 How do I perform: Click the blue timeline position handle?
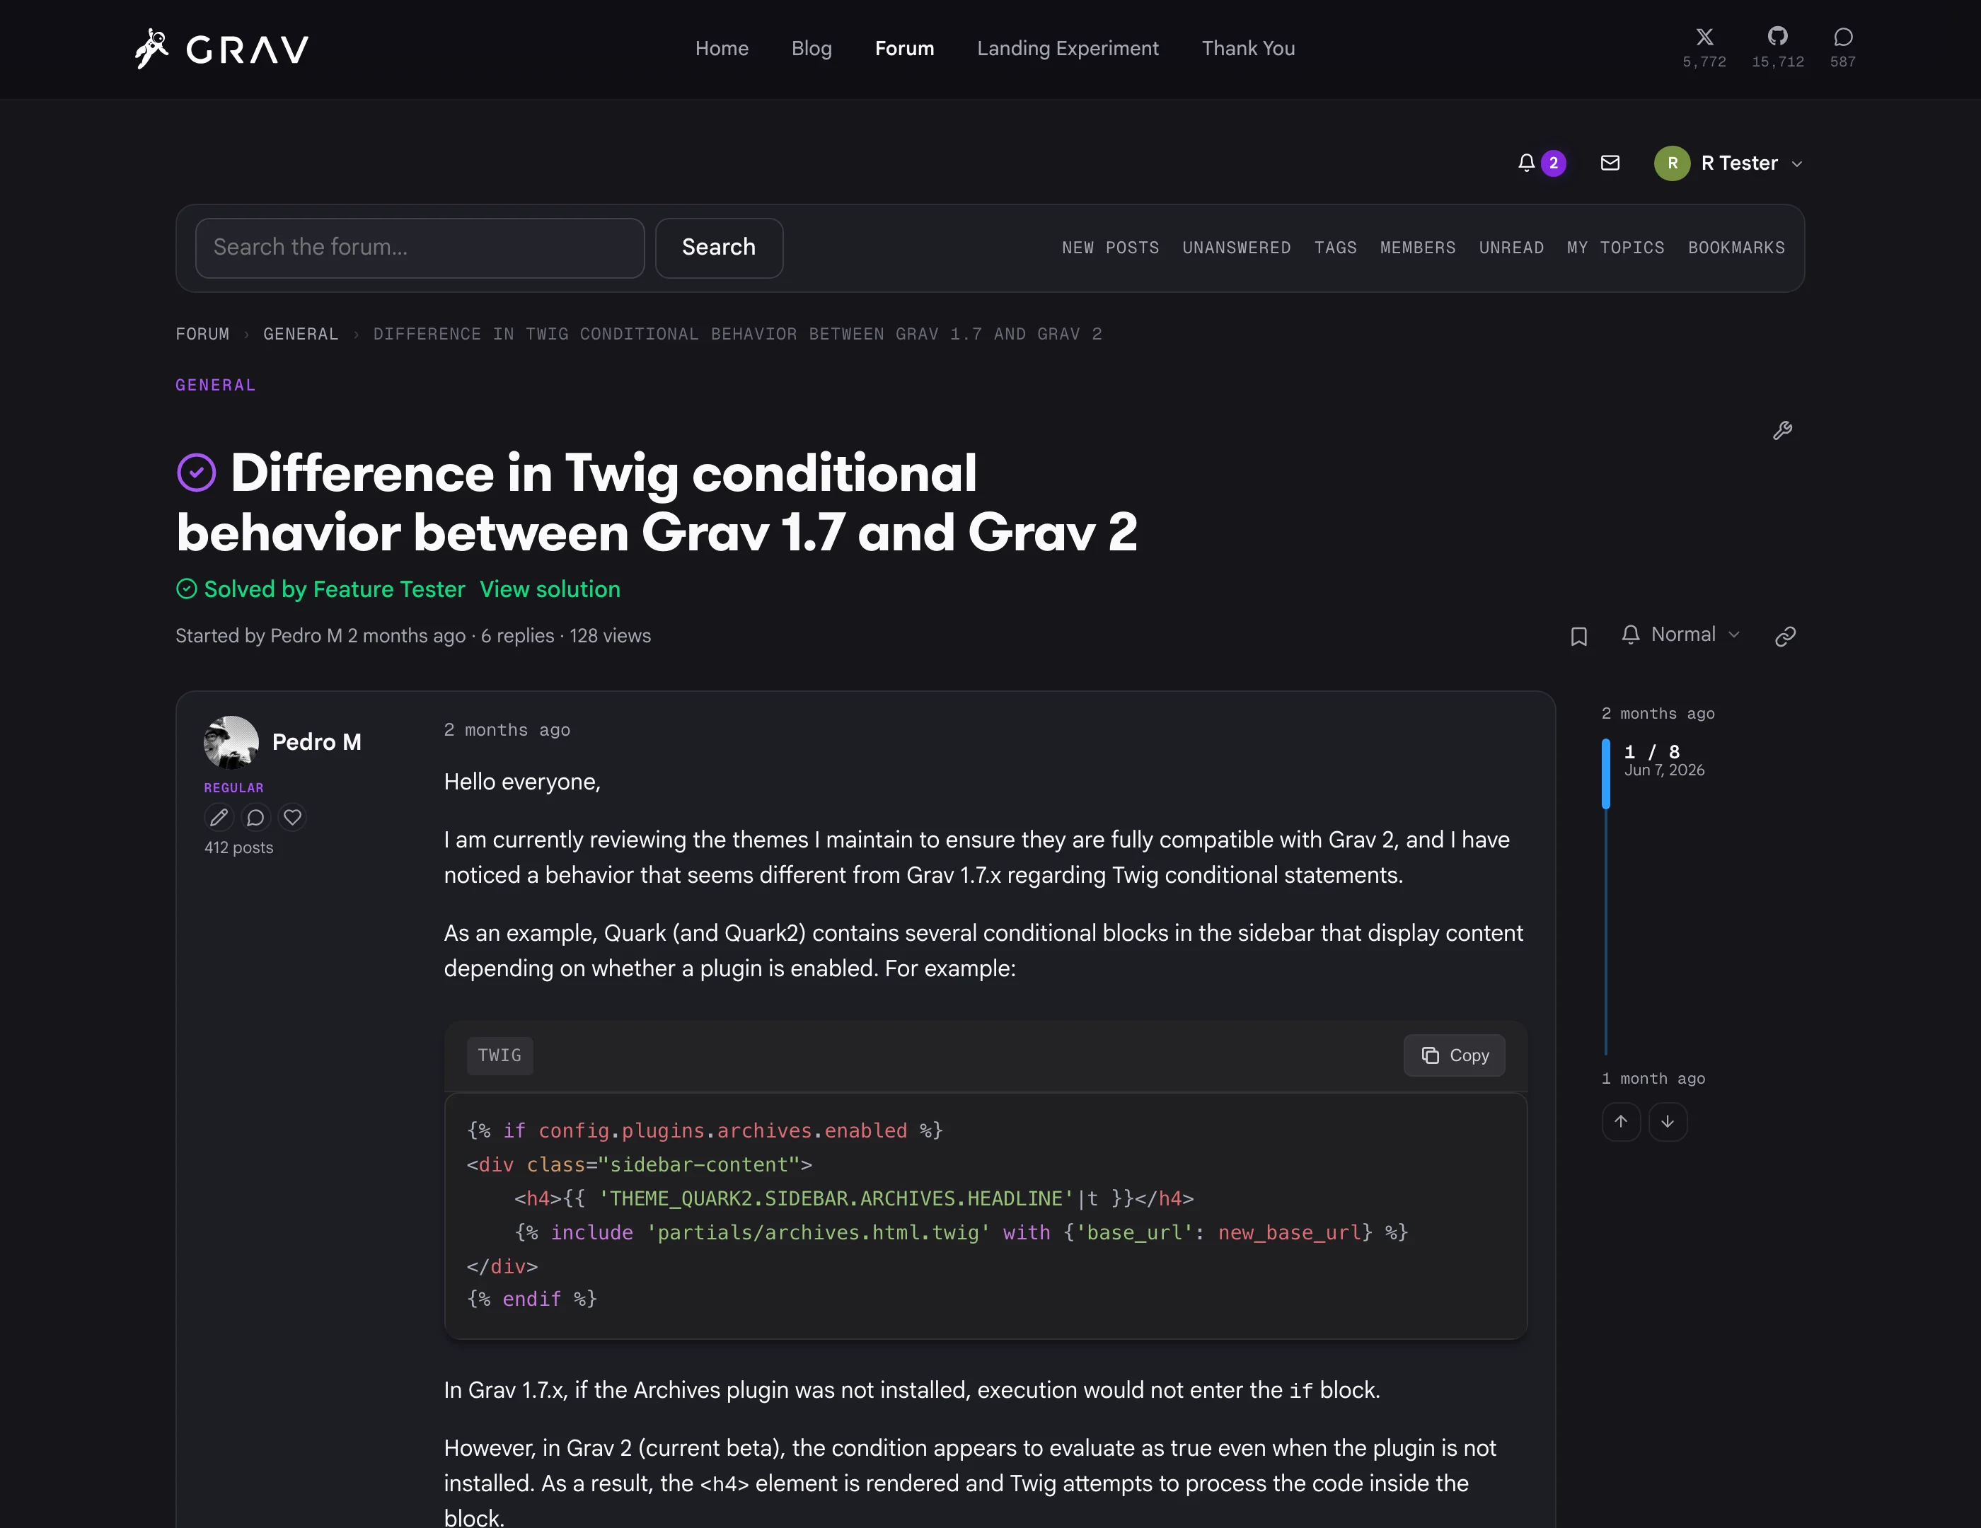click(1605, 773)
